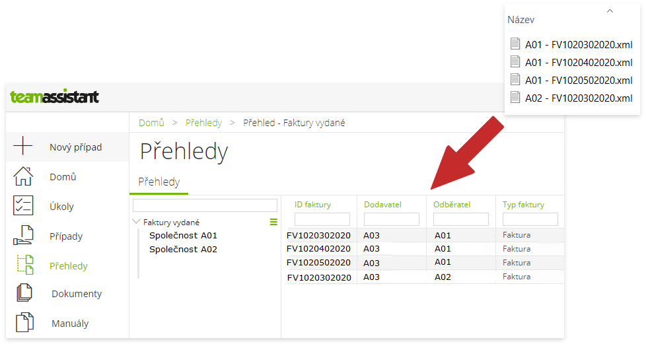This screenshot has width=646, height=346.
Task: Toggle sort arrow above Název column
Action: [x=610, y=11]
